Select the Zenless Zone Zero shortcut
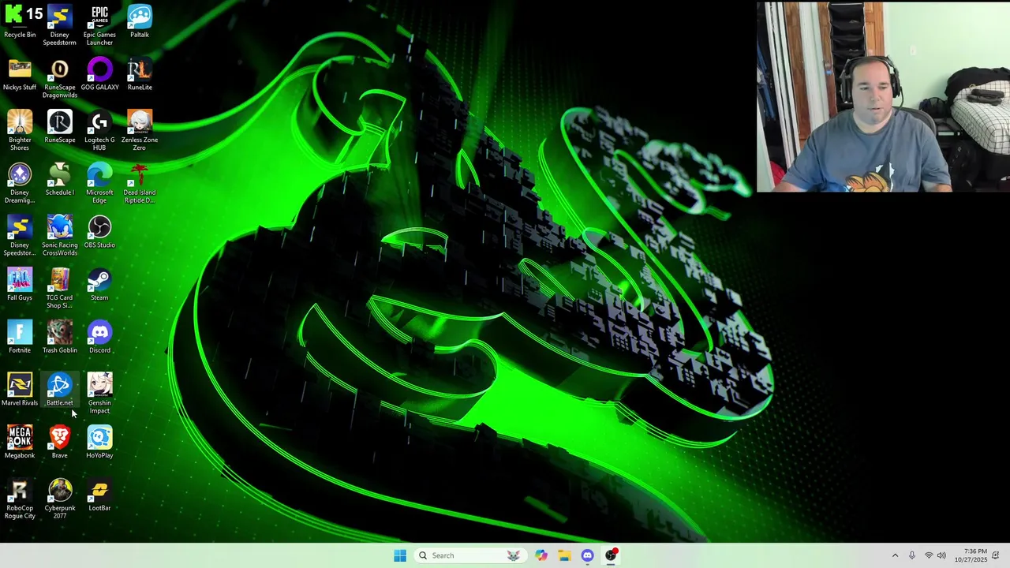The width and height of the screenshot is (1010, 568). [140, 130]
